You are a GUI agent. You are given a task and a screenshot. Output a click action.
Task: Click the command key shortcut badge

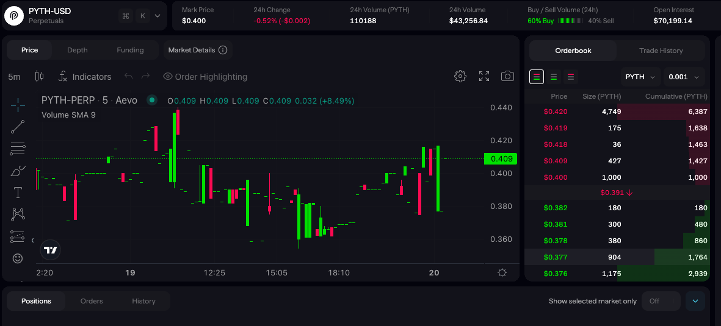(x=126, y=16)
